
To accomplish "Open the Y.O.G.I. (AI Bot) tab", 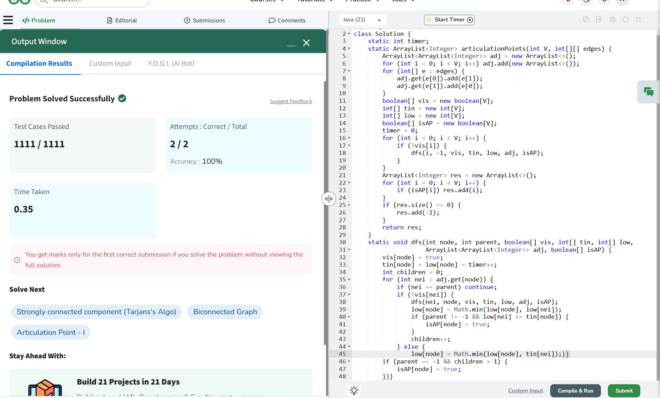I will click(x=171, y=63).
